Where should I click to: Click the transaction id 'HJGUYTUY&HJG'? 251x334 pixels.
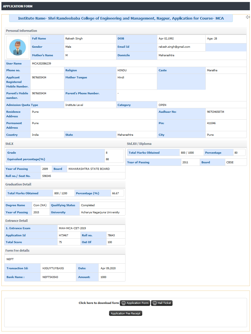pos(53,268)
